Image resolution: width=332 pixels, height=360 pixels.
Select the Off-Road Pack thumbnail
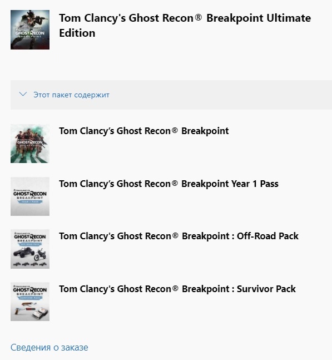click(30, 249)
